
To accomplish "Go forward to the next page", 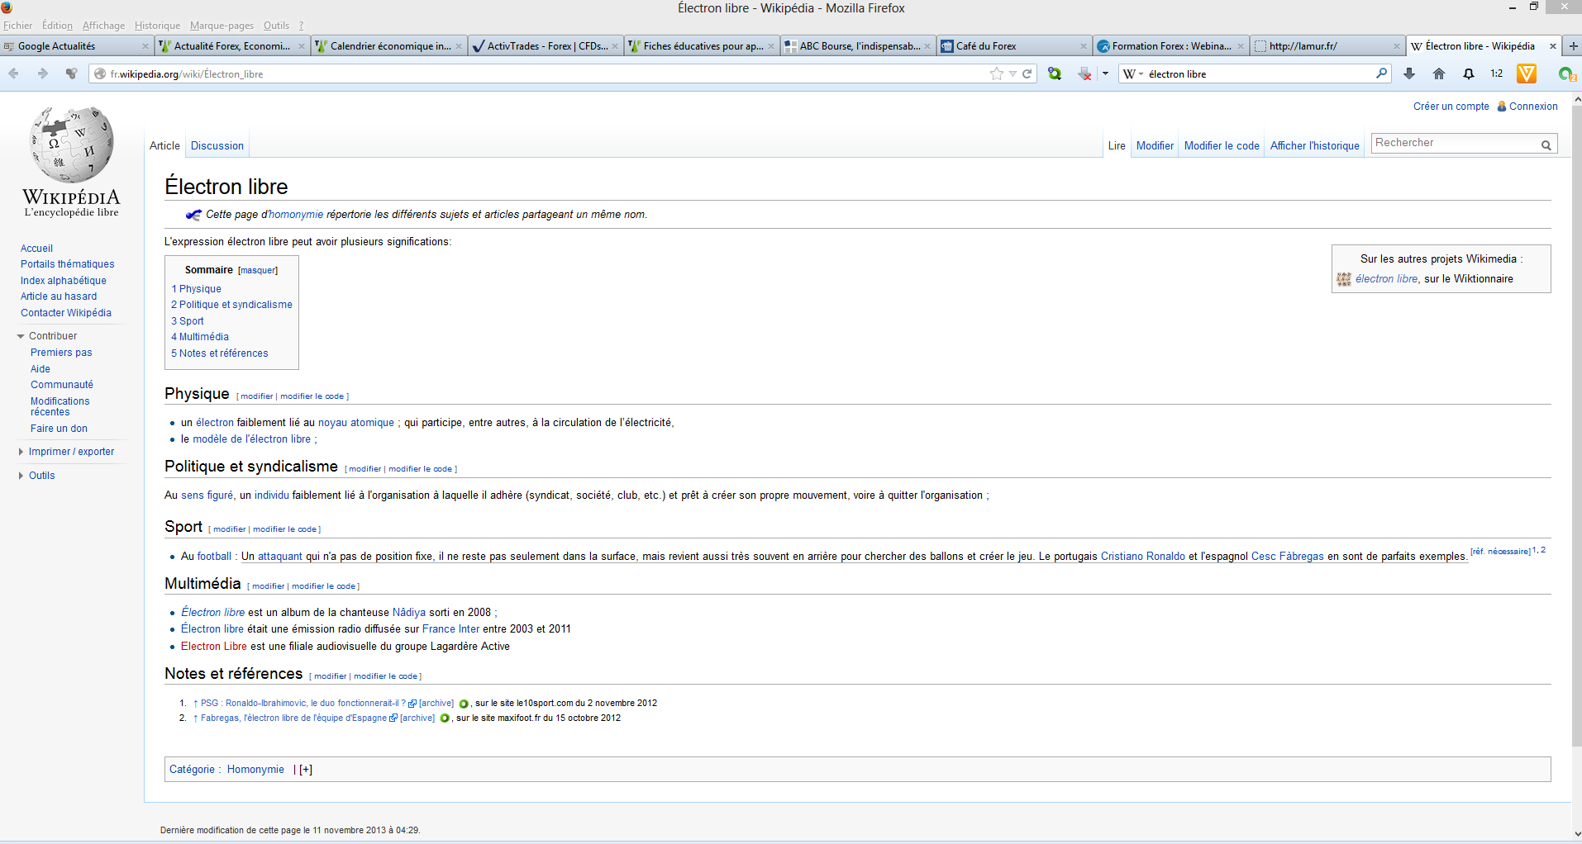I will pyautogui.click(x=43, y=73).
